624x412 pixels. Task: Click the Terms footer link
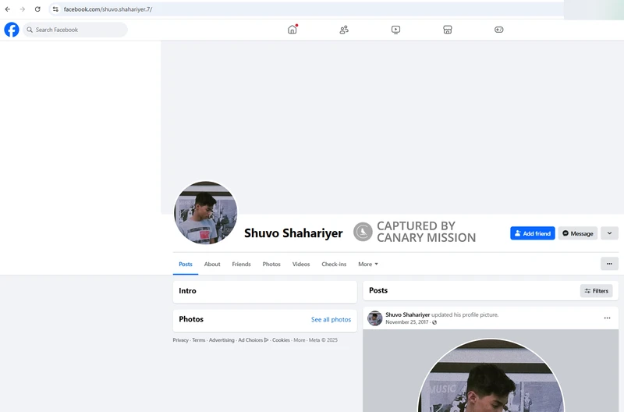[199, 340]
